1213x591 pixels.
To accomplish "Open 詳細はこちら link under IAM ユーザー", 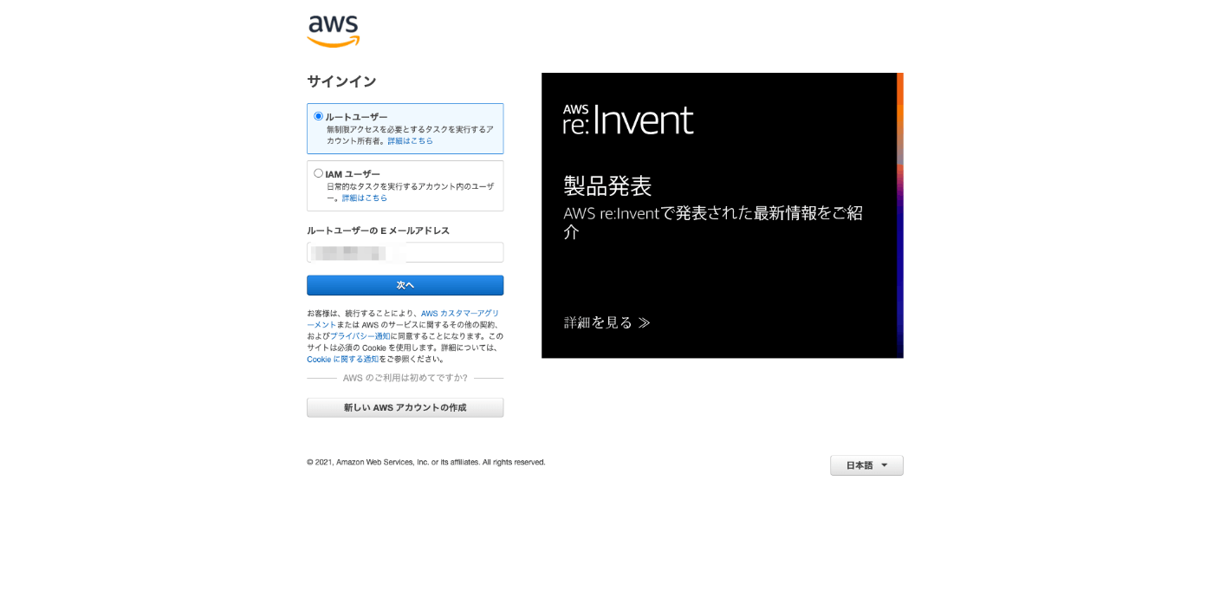I will tap(365, 198).
